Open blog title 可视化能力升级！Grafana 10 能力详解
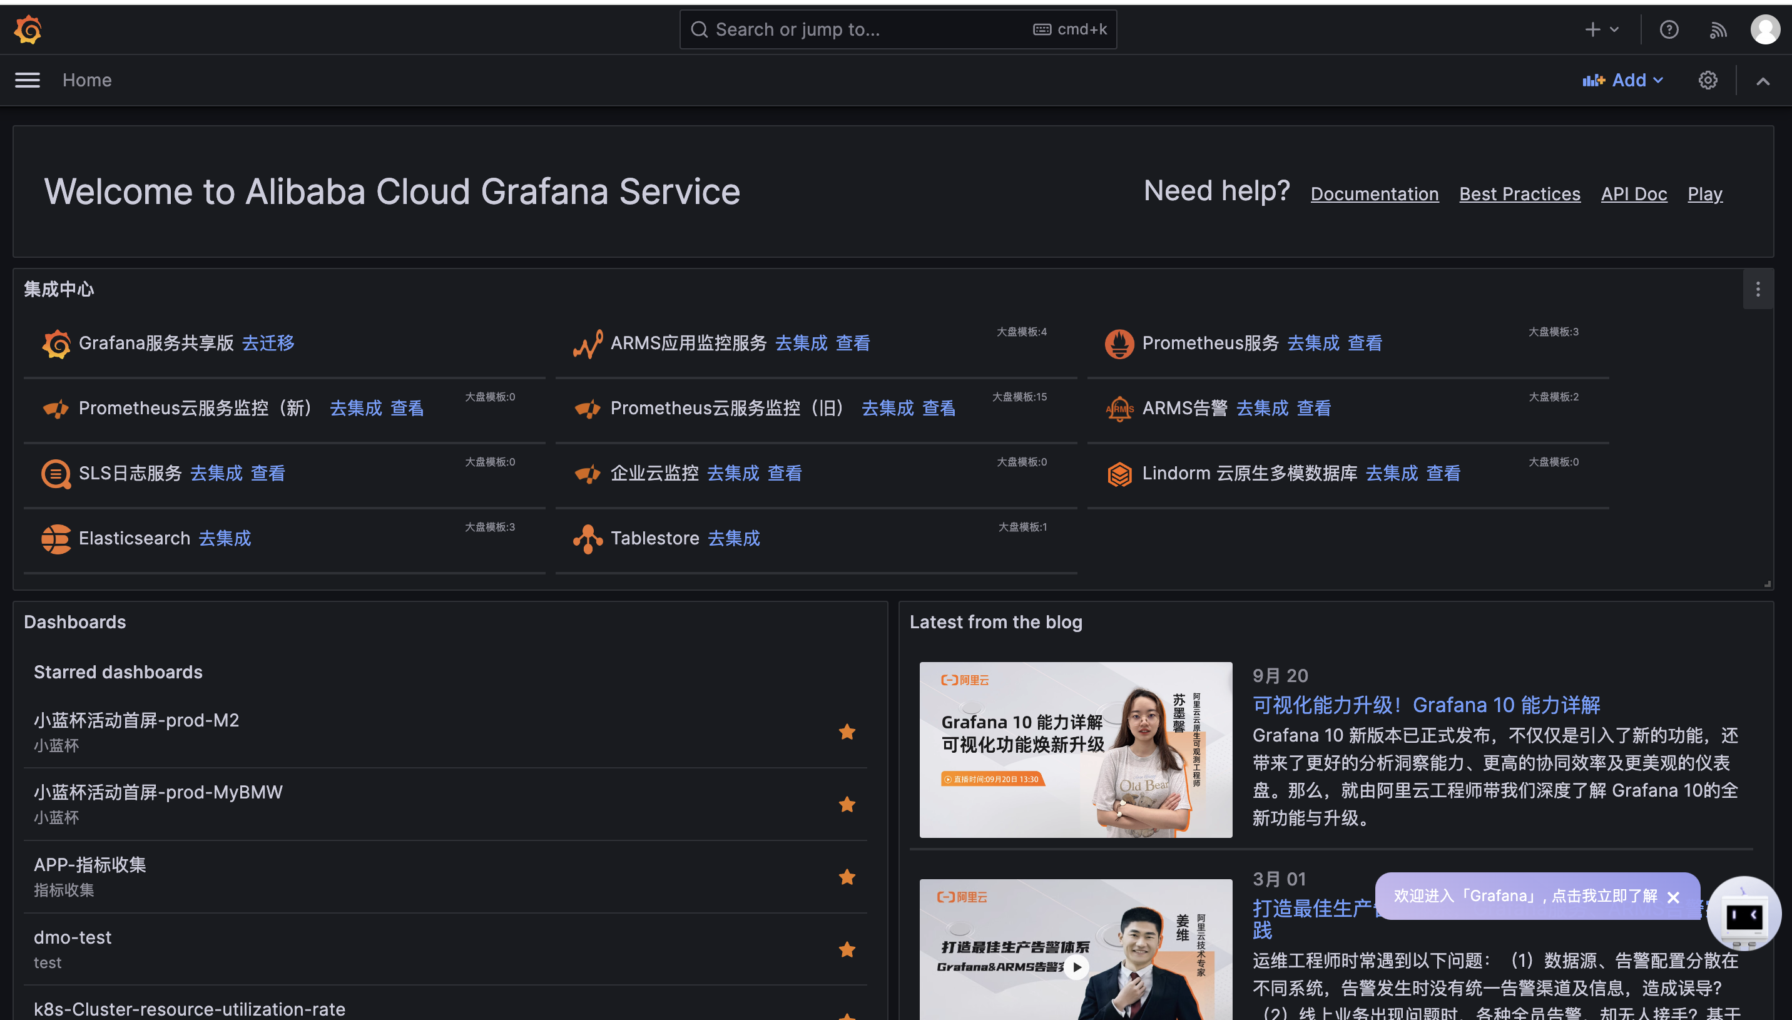 pyautogui.click(x=1426, y=705)
